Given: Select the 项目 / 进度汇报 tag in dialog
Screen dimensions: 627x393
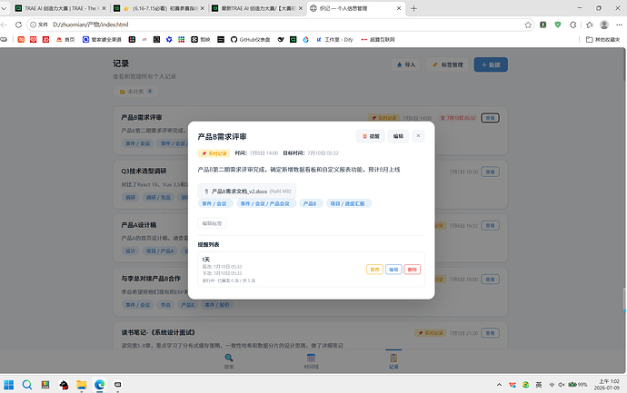Looking at the screenshot, I should click(347, 203).
